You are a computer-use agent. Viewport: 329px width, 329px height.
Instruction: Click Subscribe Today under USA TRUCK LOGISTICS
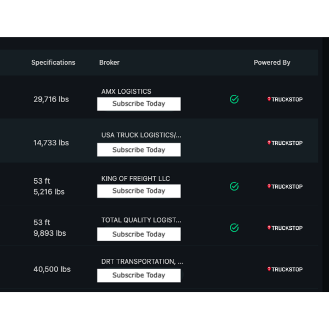tap(139, 150)
